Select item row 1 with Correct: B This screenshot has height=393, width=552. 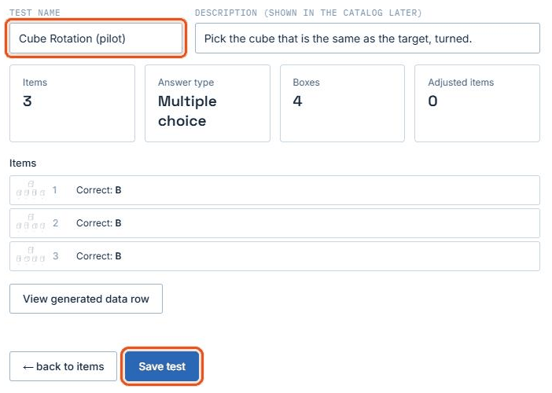(274, 190)
